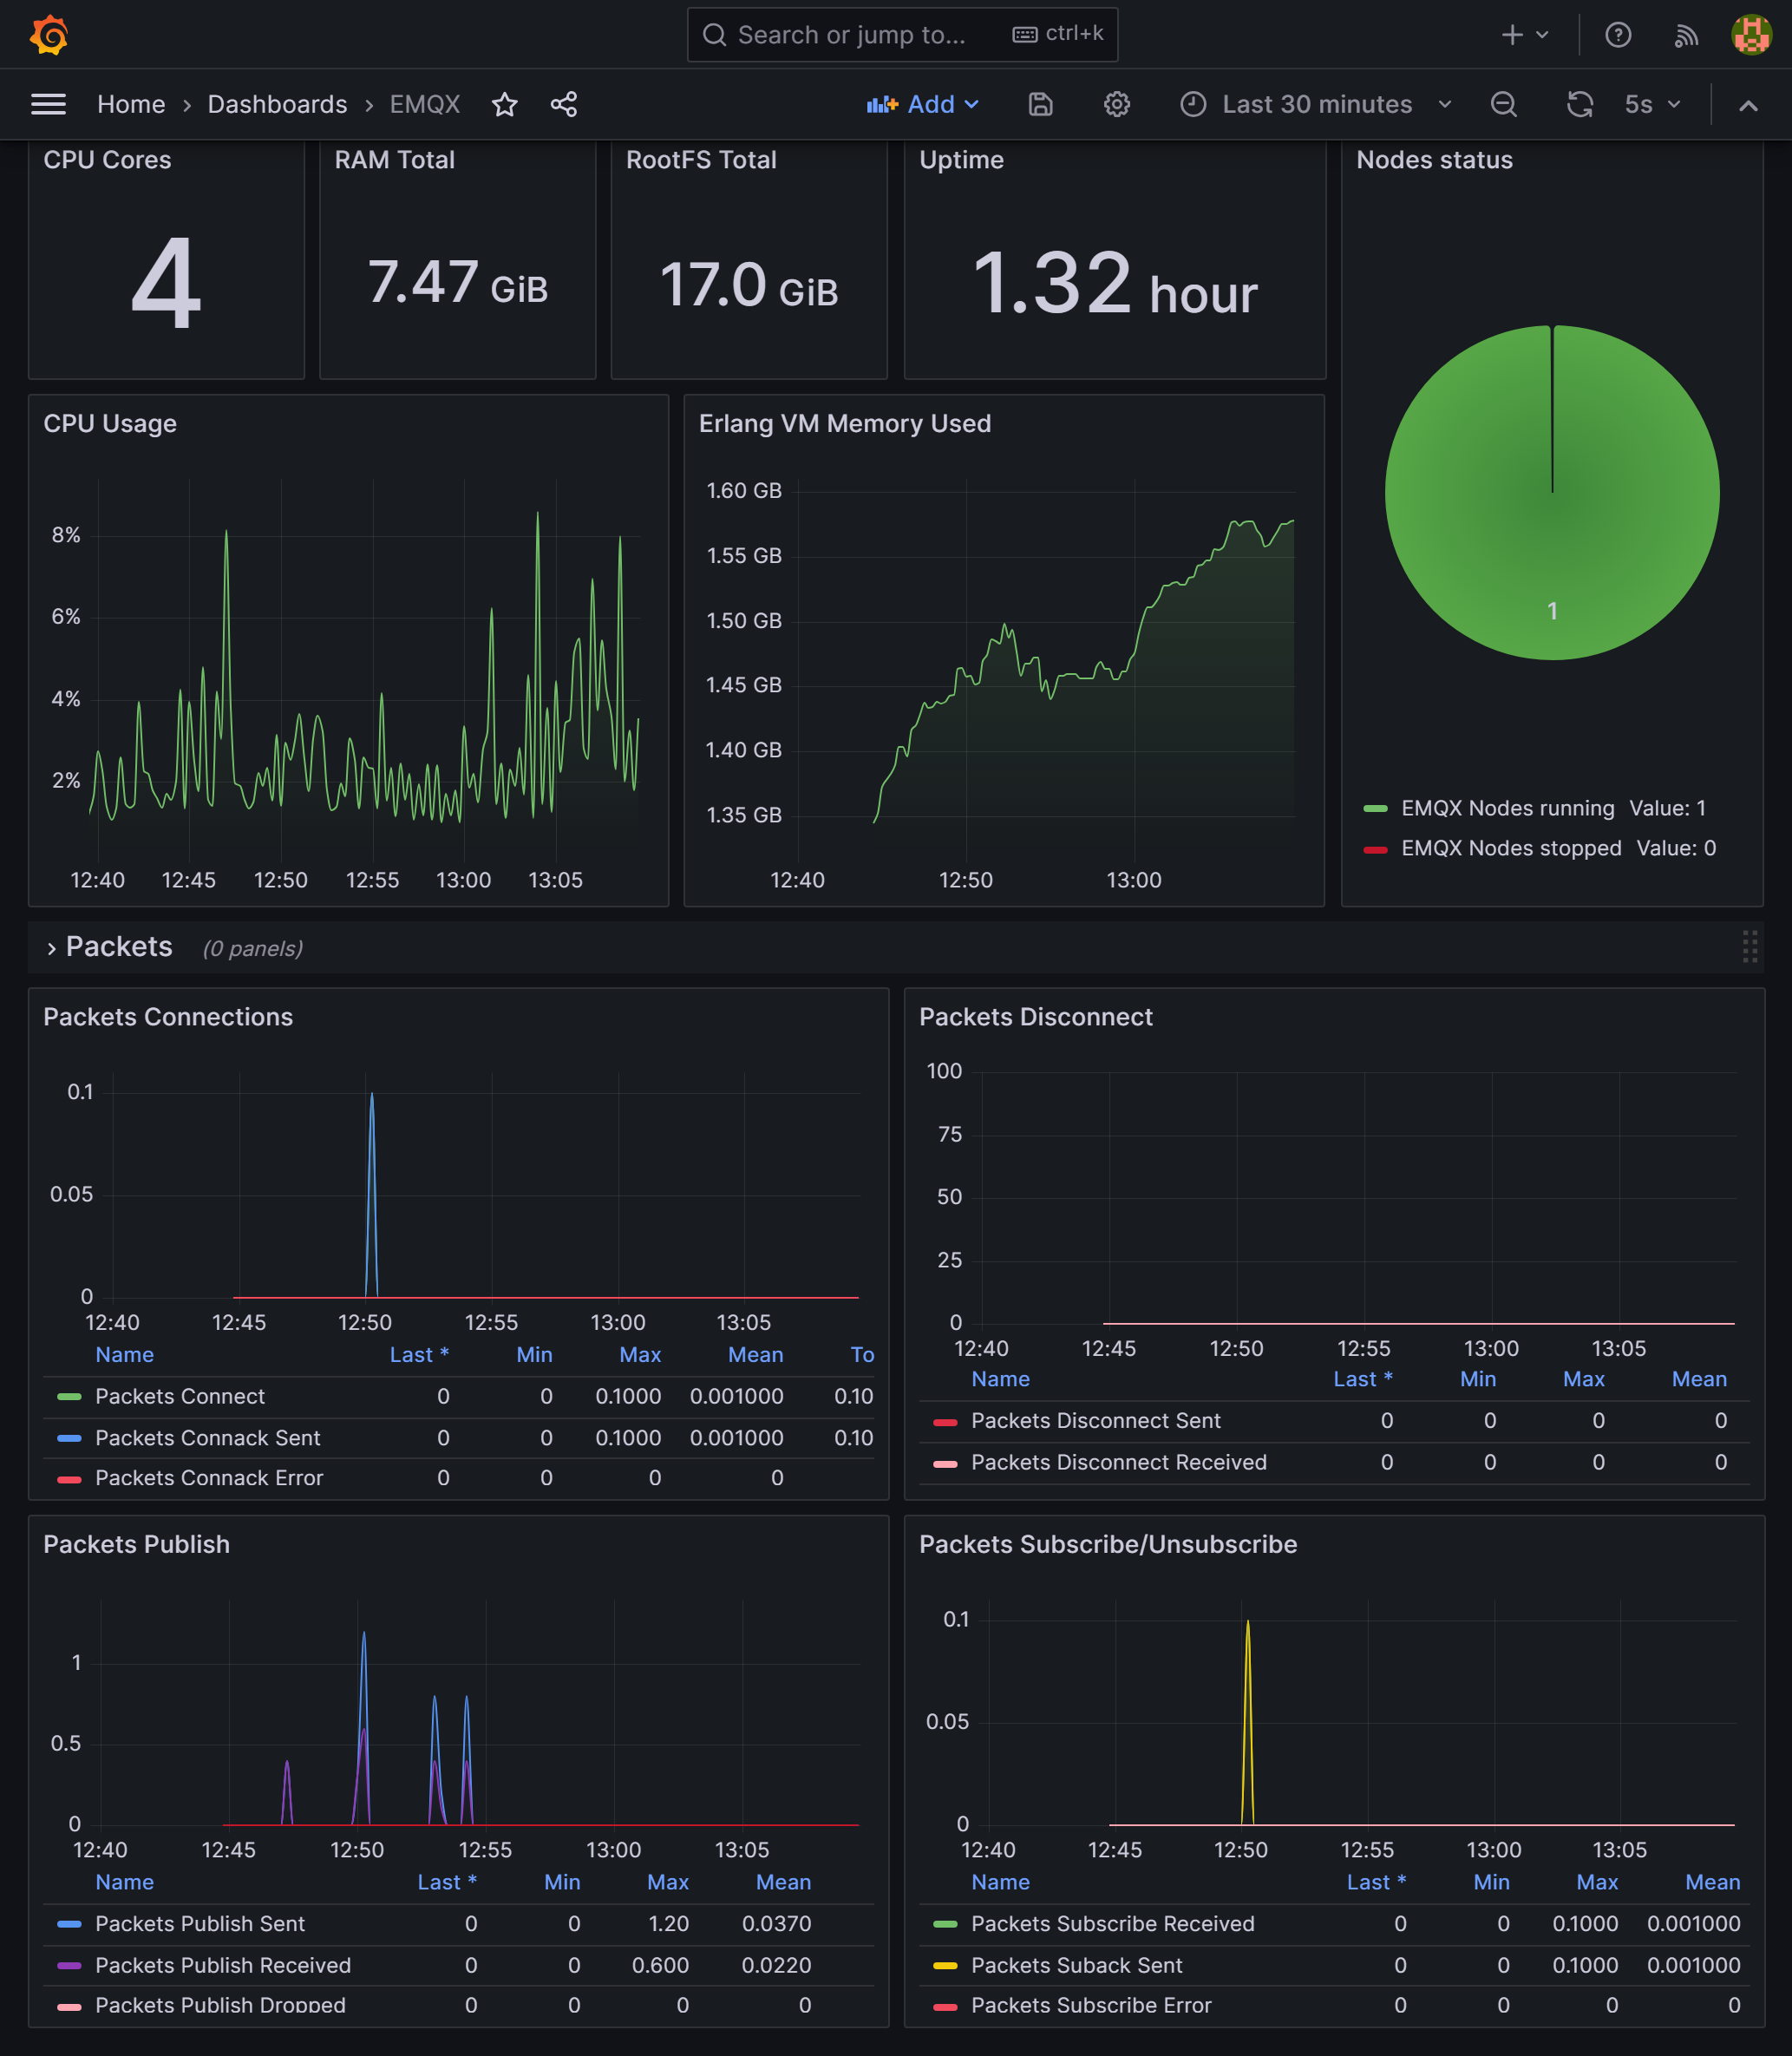The image size is (1792, 2056).
Task: Open the hamburger navigation menu
Action: click(48, 104)
